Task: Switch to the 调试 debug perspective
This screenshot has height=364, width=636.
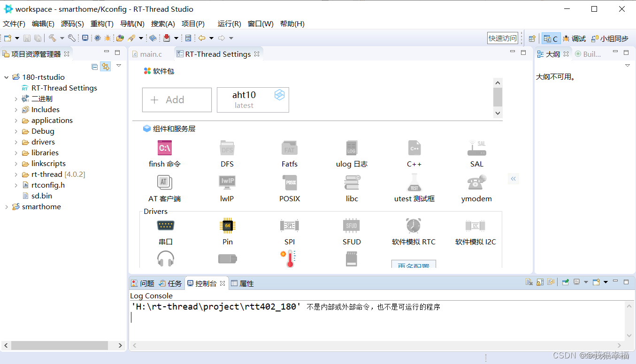Action: coord(574,38)
